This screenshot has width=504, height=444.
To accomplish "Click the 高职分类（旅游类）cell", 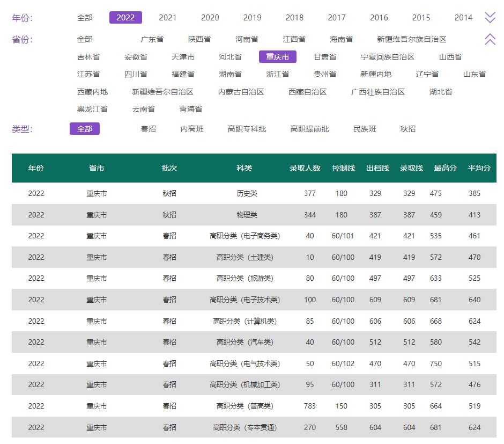I will [245, 278].
